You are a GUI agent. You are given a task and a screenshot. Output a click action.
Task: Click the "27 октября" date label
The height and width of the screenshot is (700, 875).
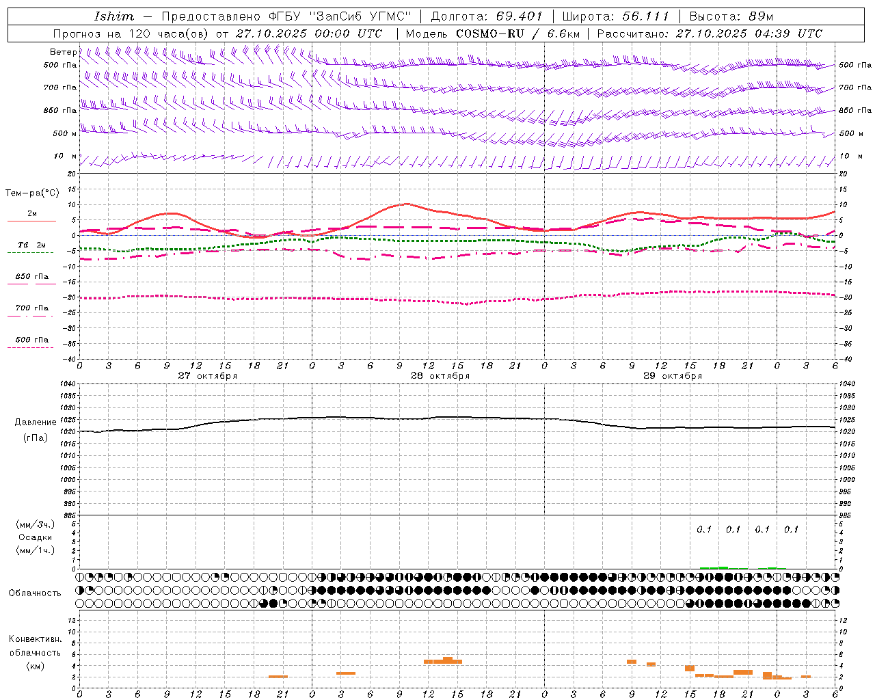click(208, 376)
